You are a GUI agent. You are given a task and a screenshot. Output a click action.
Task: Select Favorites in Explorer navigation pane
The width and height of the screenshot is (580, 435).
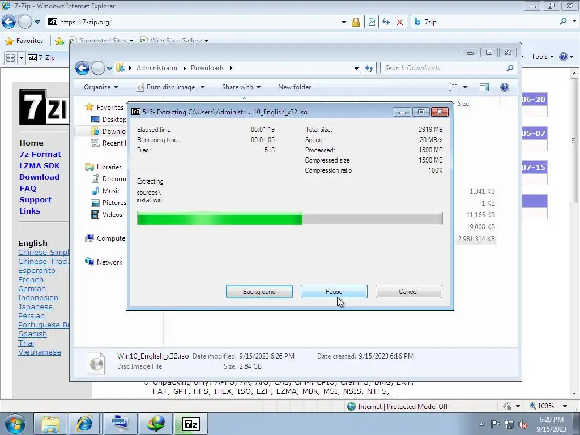pyautogui.click(x=105, y=107)
